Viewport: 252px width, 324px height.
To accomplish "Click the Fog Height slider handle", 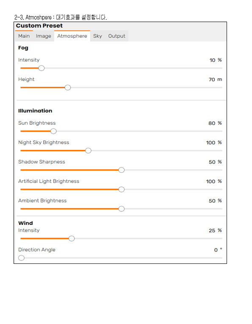I will tap(67, 88).
